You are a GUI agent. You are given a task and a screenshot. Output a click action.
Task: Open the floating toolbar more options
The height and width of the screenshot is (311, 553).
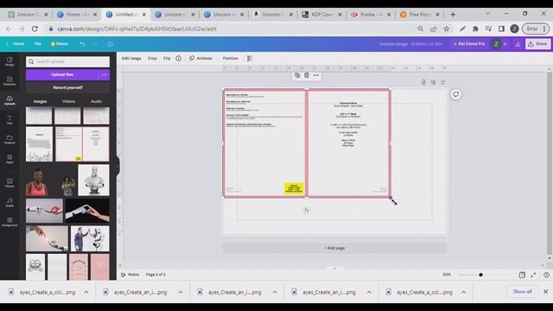point(316,75)
